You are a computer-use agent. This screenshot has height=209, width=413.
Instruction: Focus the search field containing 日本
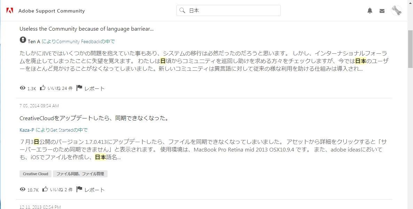tap(228, 10)
